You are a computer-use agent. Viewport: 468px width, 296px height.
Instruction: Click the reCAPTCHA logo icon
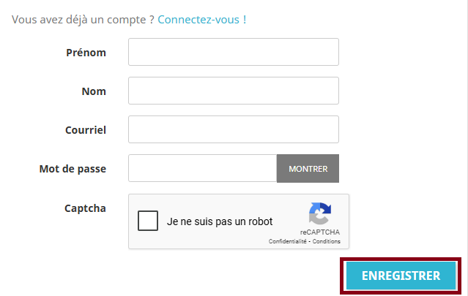(319, 213)
